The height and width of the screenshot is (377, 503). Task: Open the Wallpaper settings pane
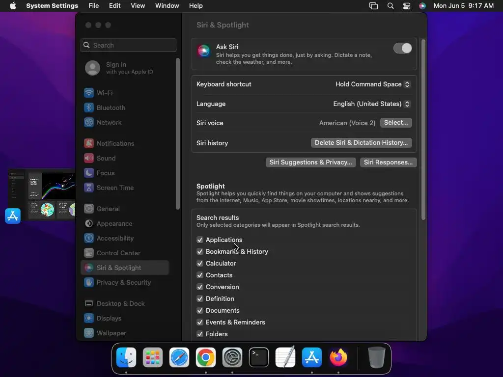coord(124,333)
